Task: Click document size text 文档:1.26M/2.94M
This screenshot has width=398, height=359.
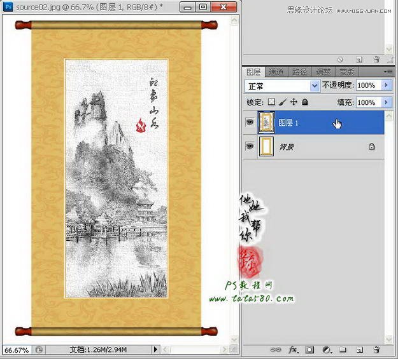Action: pos(97,350)
